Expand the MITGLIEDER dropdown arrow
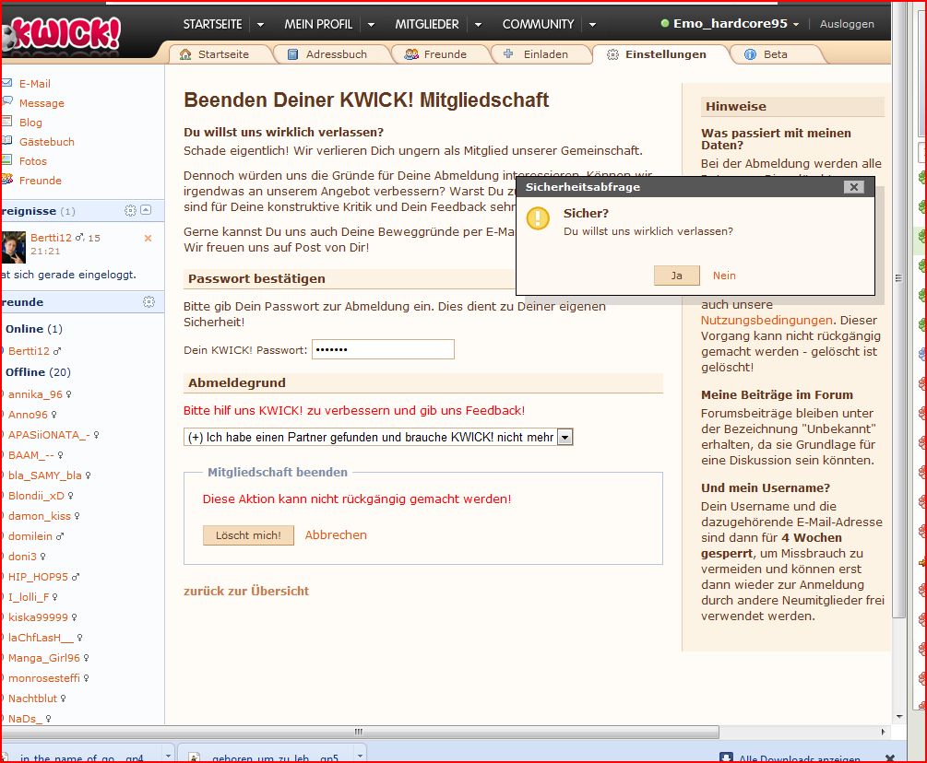927x763 pixels. [478, 25]
